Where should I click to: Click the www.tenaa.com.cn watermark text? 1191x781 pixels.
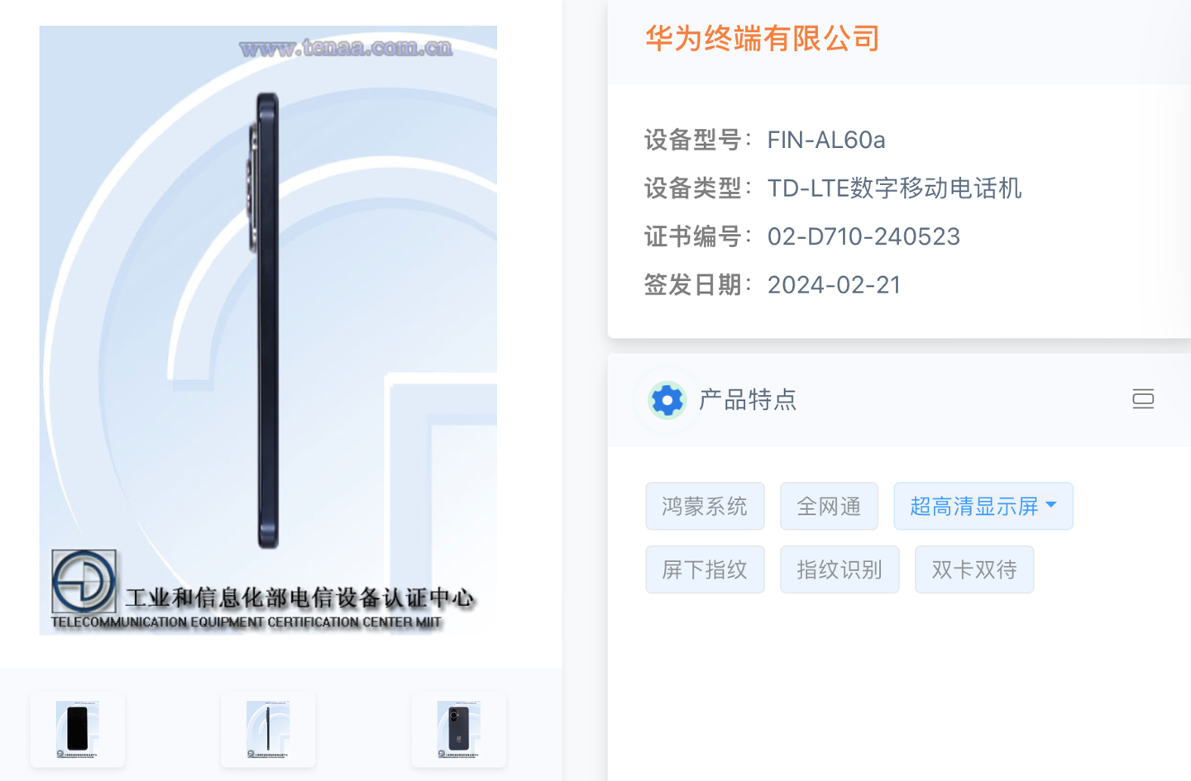point(346,48)
